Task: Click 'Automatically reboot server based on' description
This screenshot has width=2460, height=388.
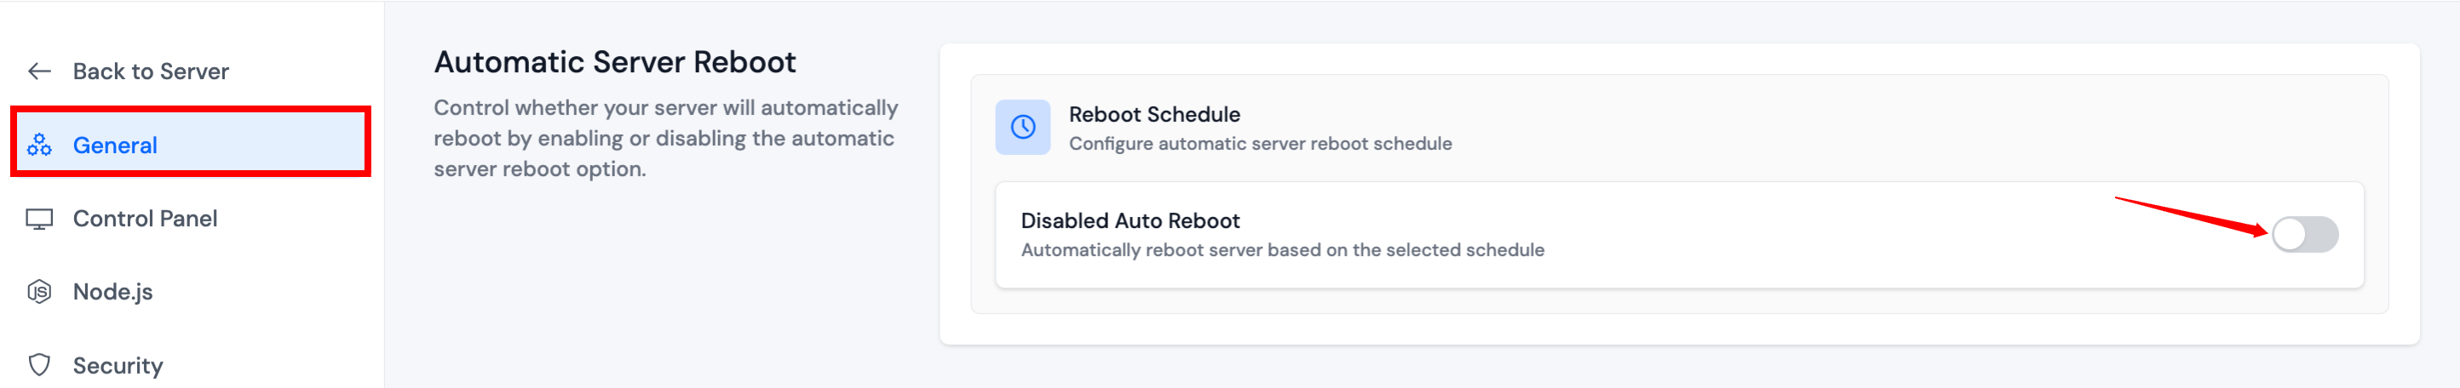Action: [1282, 251]
